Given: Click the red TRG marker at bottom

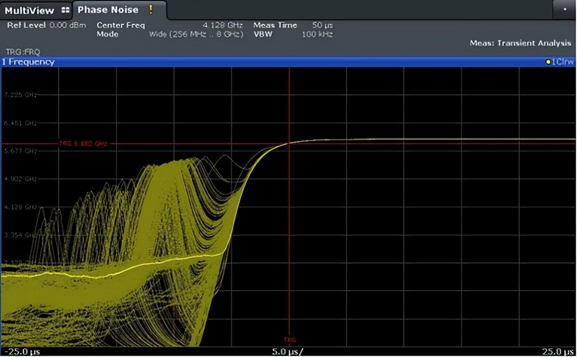Looking at the screenshot, I should tap(289, 340).
